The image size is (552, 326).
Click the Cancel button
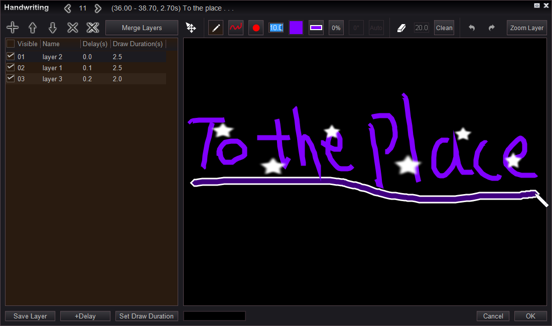click(x=493, y=316)
